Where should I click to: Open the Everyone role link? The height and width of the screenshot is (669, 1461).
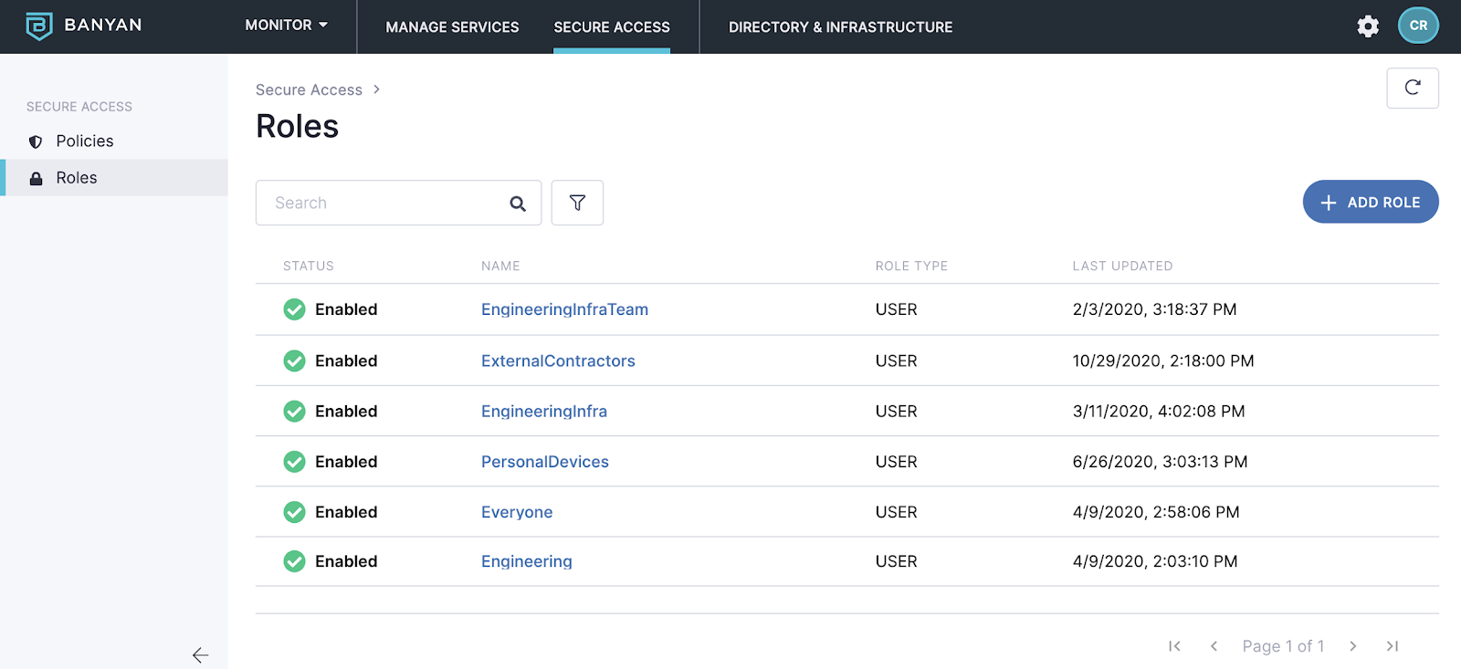517,512
